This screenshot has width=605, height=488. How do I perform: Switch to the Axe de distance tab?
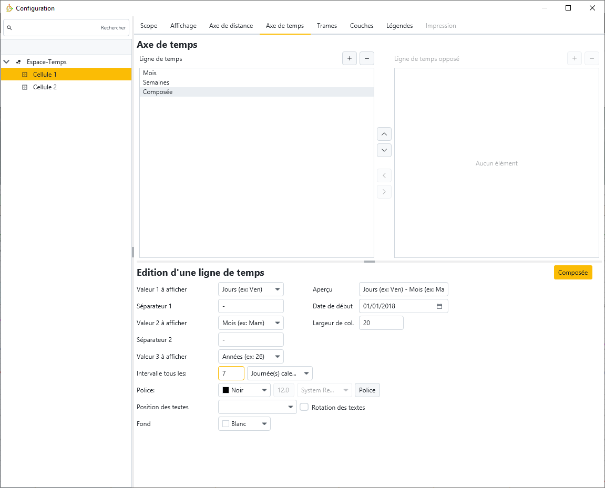pyautogui.click(x=231, y=26)
